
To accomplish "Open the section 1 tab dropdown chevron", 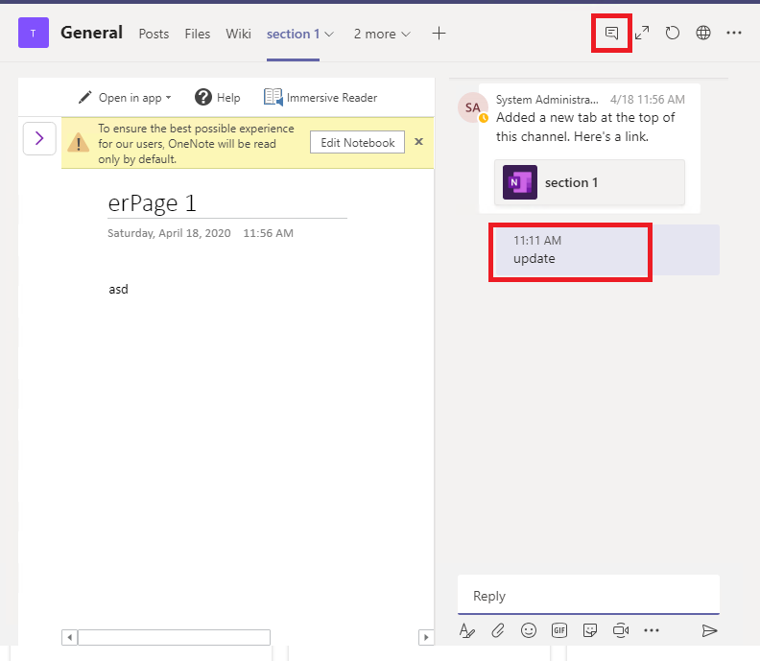I will click(x=329, y=35).
